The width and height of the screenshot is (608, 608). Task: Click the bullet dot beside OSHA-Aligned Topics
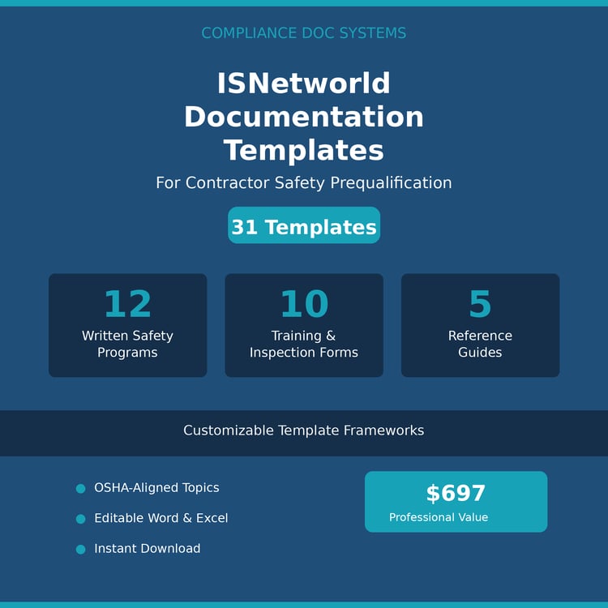tap(80, 489)
